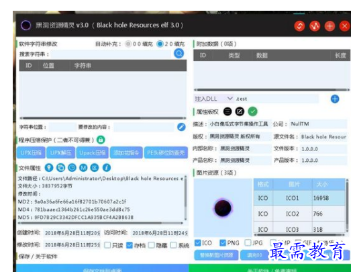Click the 字符串位置 input field
The width and height of the screenshot is (351, 272).
pyautogui.click(x=62, y=127)
